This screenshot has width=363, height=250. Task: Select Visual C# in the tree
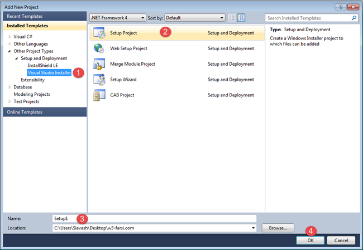pos(23,37)
